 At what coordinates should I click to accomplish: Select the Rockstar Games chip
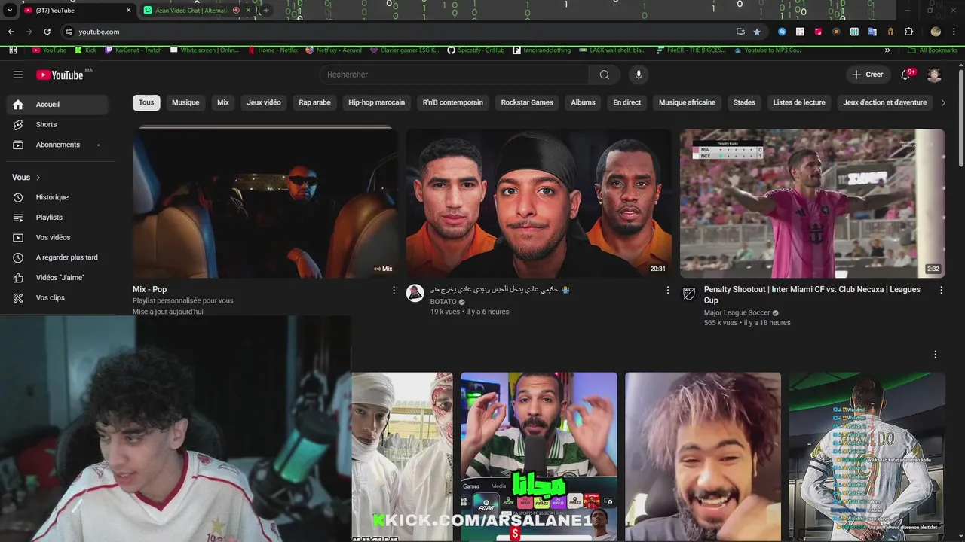point(527,102)
